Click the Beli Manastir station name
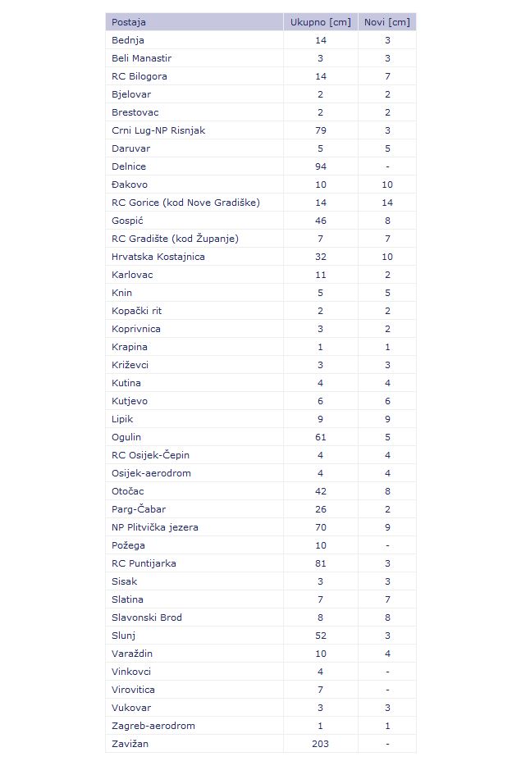521x761 pixels. click(141, 58)
